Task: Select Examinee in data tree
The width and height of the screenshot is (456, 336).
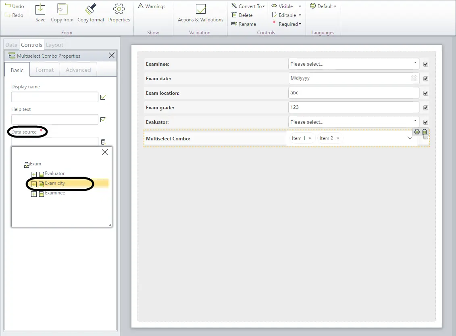Action: click(55, 193)
